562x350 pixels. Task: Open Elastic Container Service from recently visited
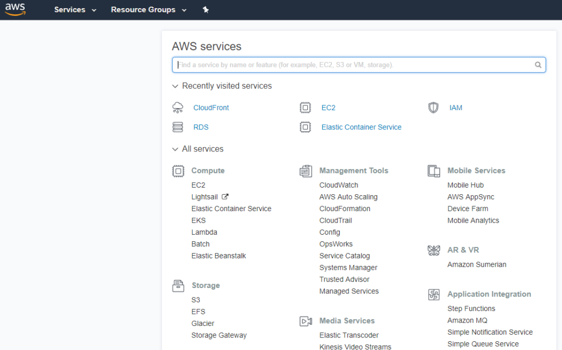pyautogui.click(x=361, y=127)
